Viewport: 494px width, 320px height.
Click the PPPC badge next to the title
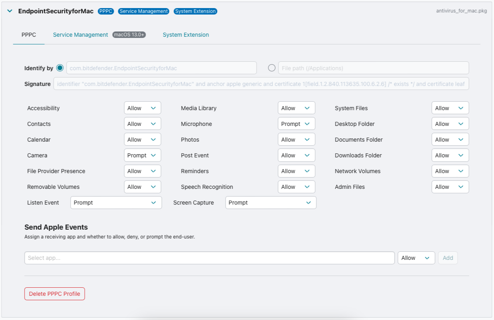point(106,11)
